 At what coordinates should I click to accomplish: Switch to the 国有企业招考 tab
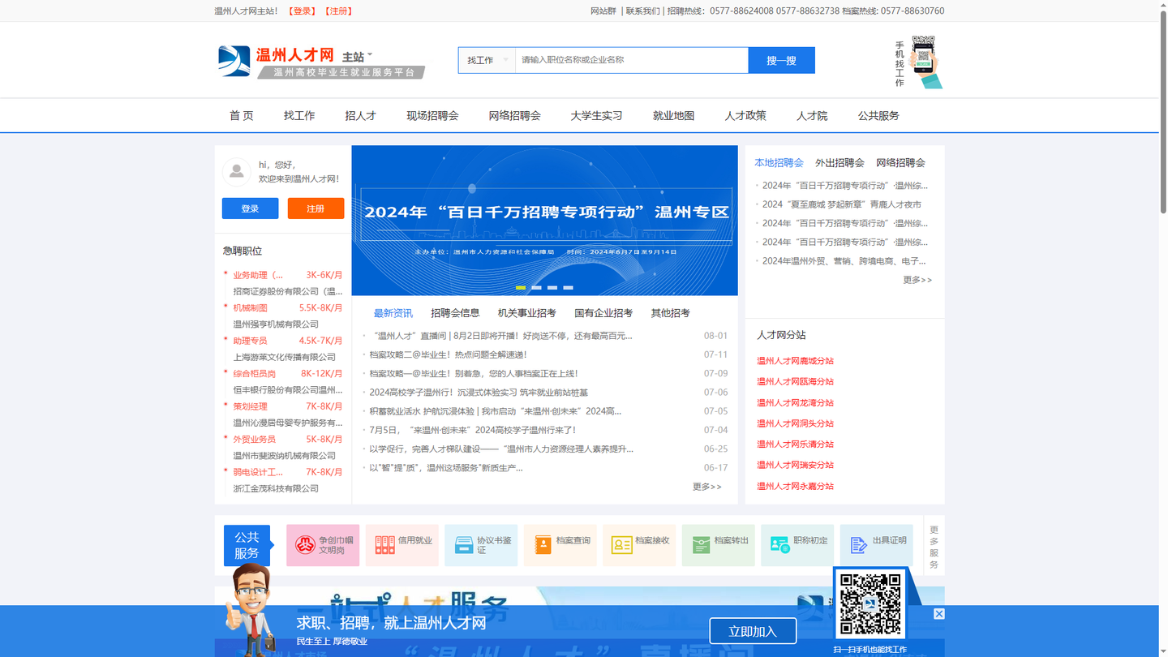point(603,313)
